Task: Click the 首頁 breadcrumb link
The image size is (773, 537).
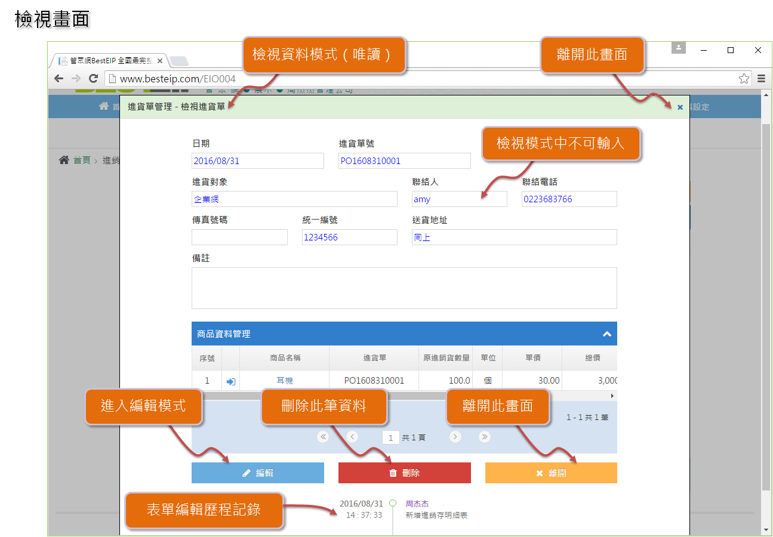Action: tap(81, 161)
